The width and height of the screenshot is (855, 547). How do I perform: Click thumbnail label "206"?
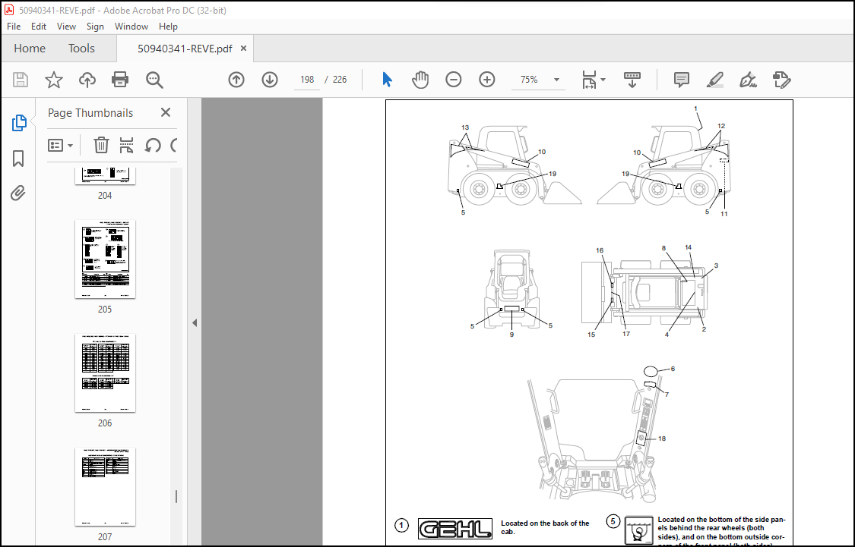[x=105, y=423]
